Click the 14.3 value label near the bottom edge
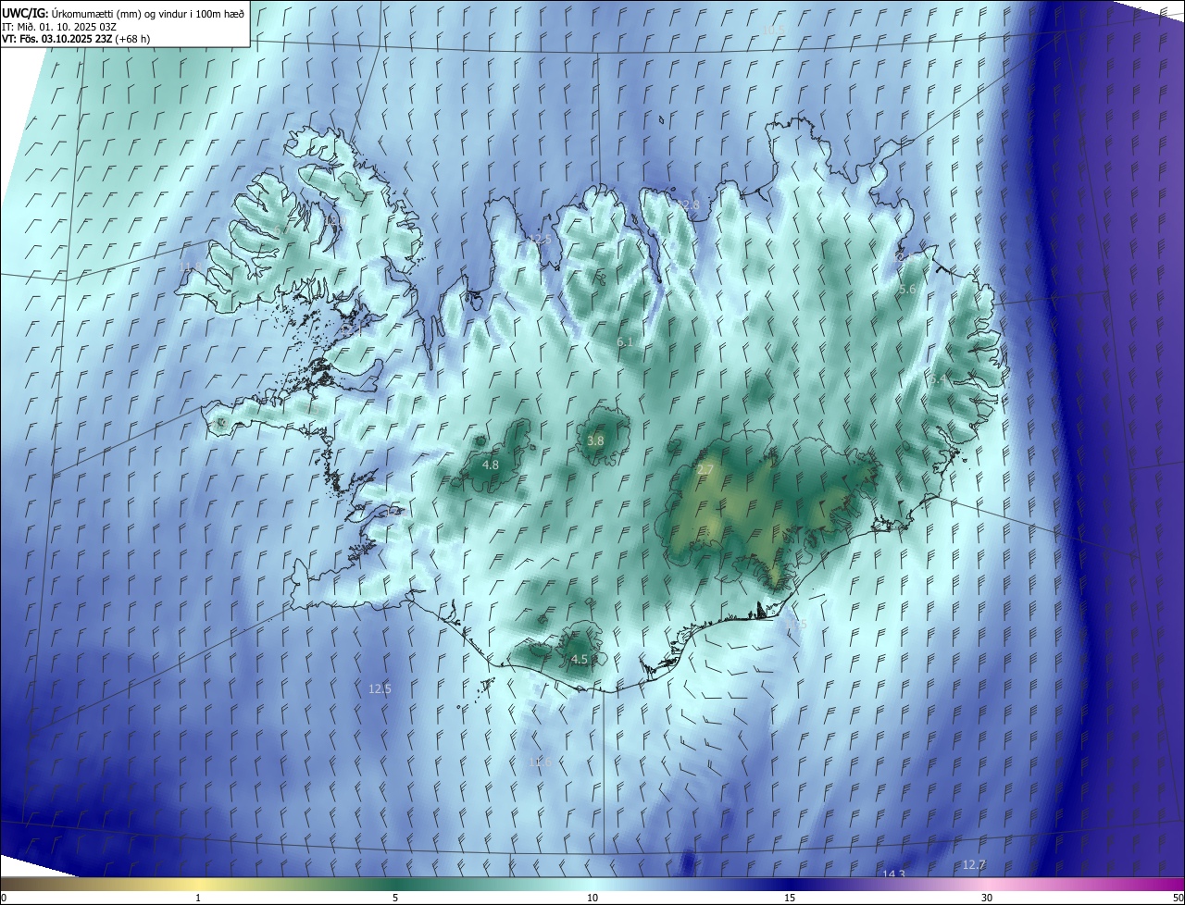This screenshot has height=905, width=1185. 893,874
